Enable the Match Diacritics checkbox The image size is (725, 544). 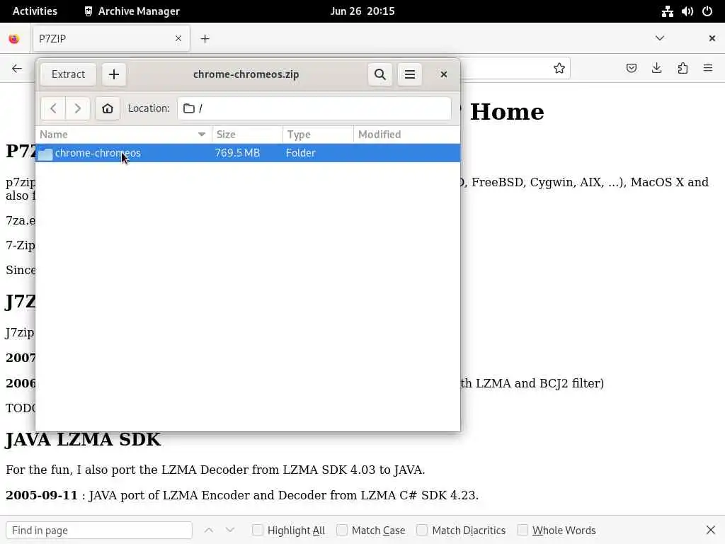tap(422, 530)
